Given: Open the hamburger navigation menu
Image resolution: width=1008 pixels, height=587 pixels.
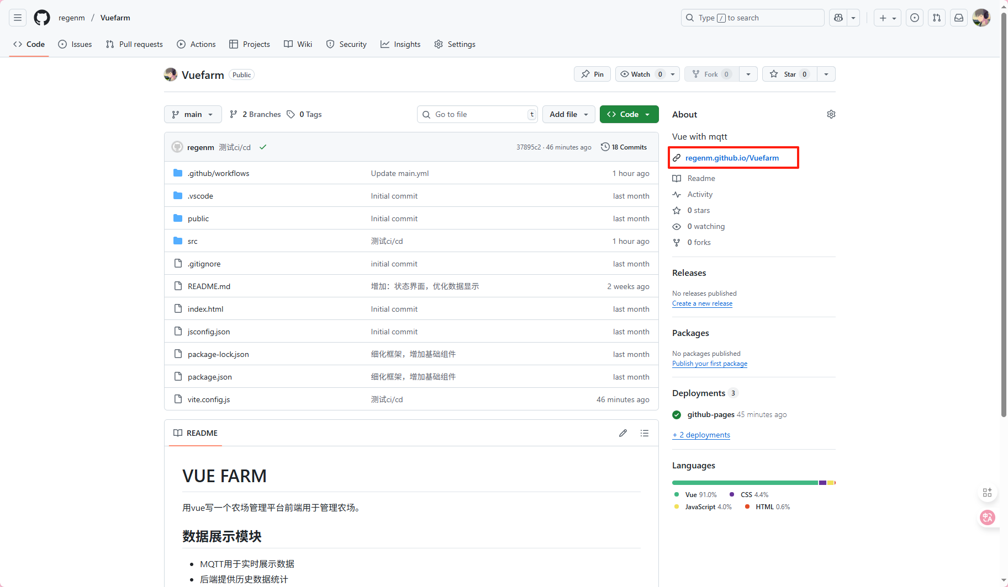Looking at the screenshot, I should 18,18.
